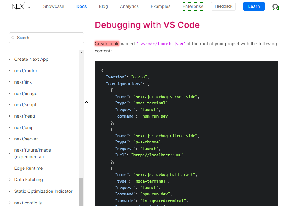This screenshot has height=206, width=292.
Task: Open the Edge Runtime sidebar entry
Action: 28,168
